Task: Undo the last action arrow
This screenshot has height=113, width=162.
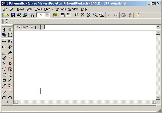Action: click(x=110, y=15)
